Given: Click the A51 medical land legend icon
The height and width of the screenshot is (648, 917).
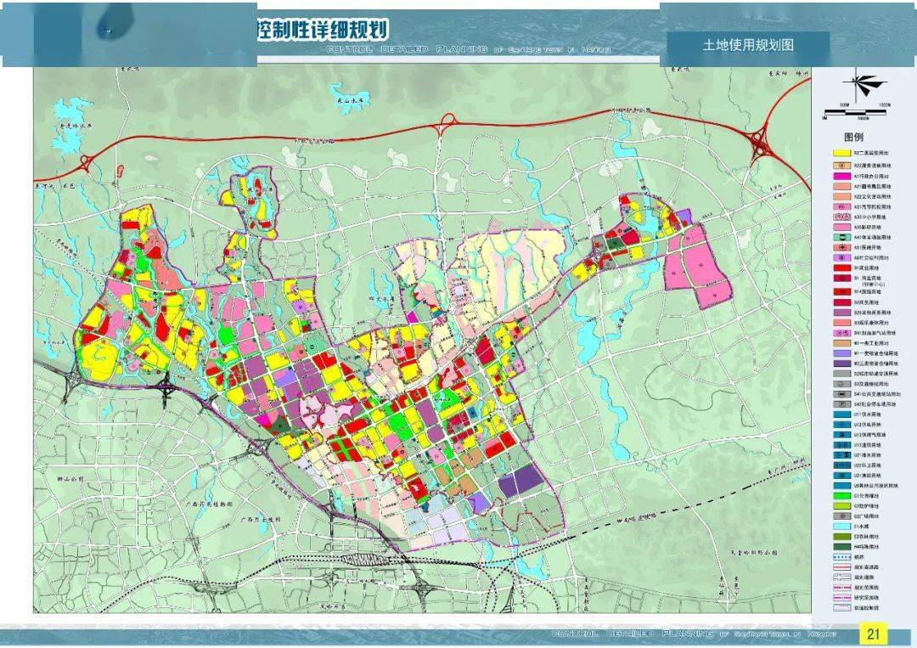Looking at the screenshot, I should tap(841, 248).
